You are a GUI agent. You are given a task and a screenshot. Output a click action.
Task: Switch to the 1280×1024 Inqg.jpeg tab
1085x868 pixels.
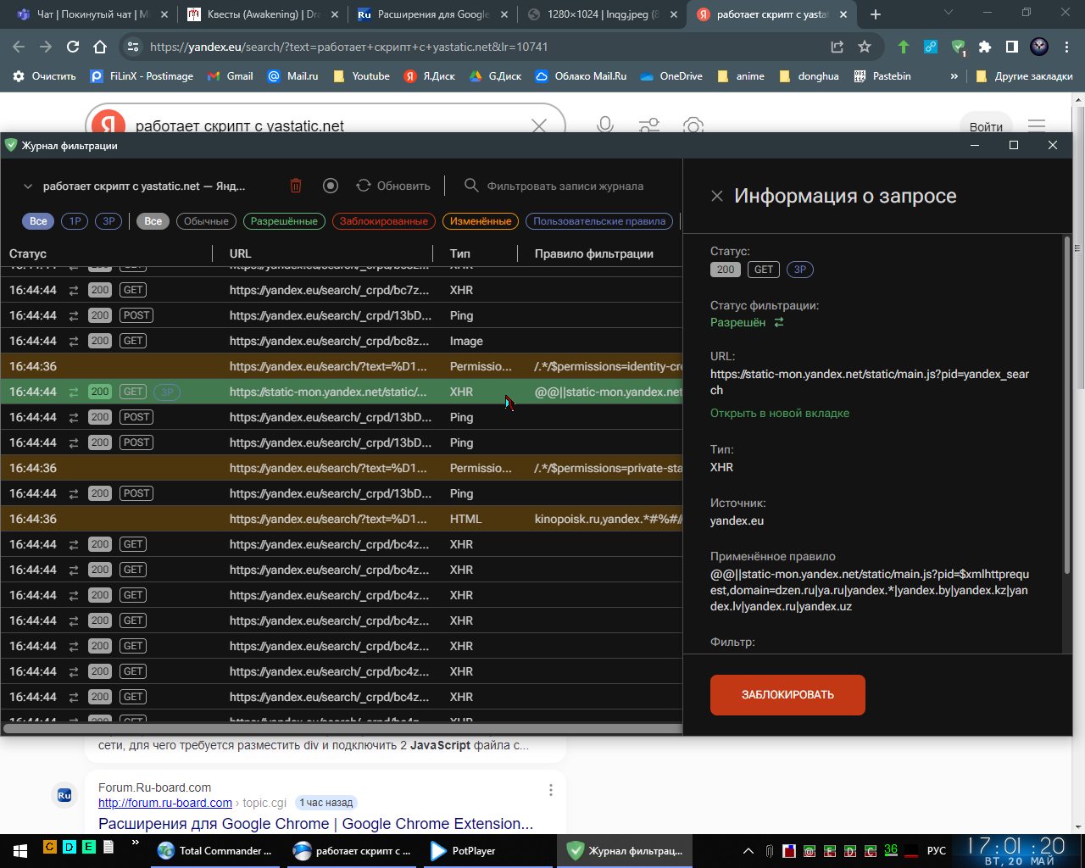pos(602,14)
